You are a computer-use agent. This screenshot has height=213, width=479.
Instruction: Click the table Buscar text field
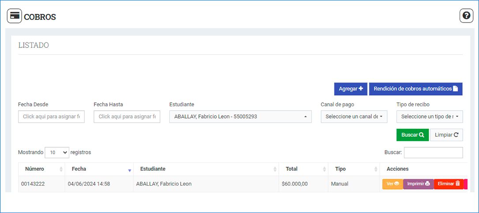click(433, 153)
